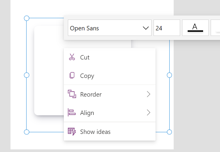Image resolution: width=220 pixels, height=152 pixels.
Task: Click the Reorder overlapping squares icon
Action: 72,94
